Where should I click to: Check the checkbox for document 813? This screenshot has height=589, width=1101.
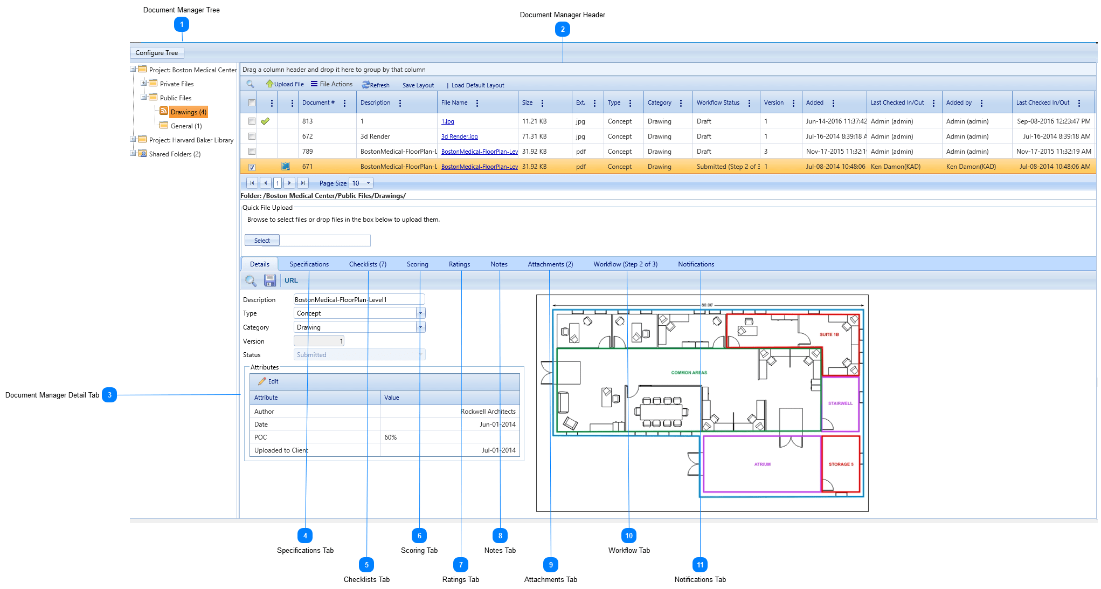(x=252, y=121)
